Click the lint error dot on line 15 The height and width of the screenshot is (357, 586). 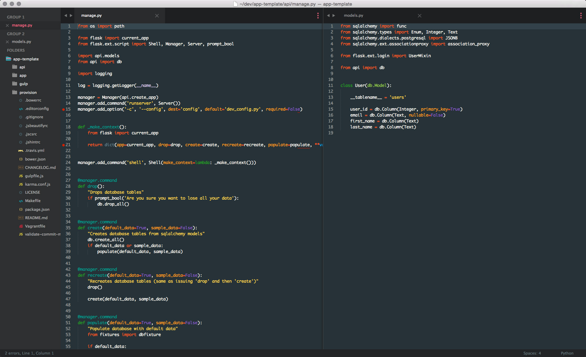(x=63, y=109)
